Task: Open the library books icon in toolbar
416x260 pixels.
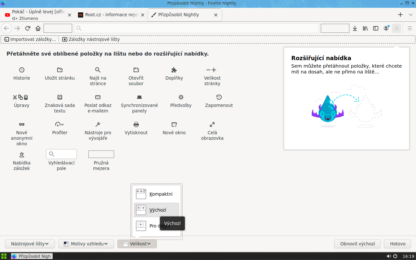Action: (x=365, y=28)
